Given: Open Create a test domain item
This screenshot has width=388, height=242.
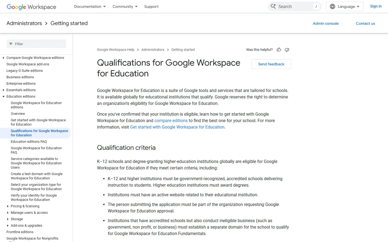Looking at the screenshot, I should [37, 176].
